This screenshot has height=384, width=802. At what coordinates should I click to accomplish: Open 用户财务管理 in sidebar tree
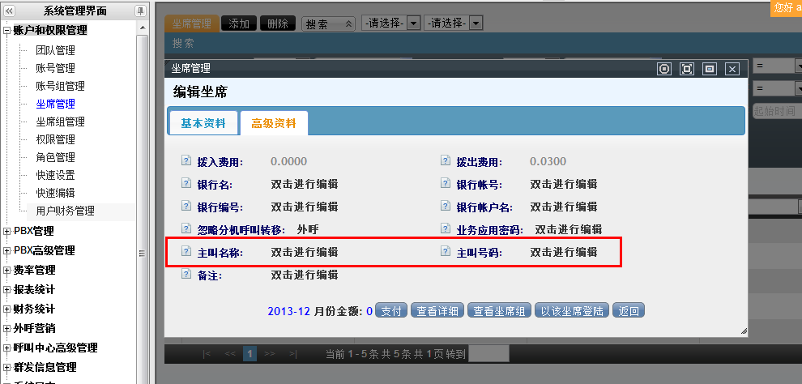[x=65, y=211]
